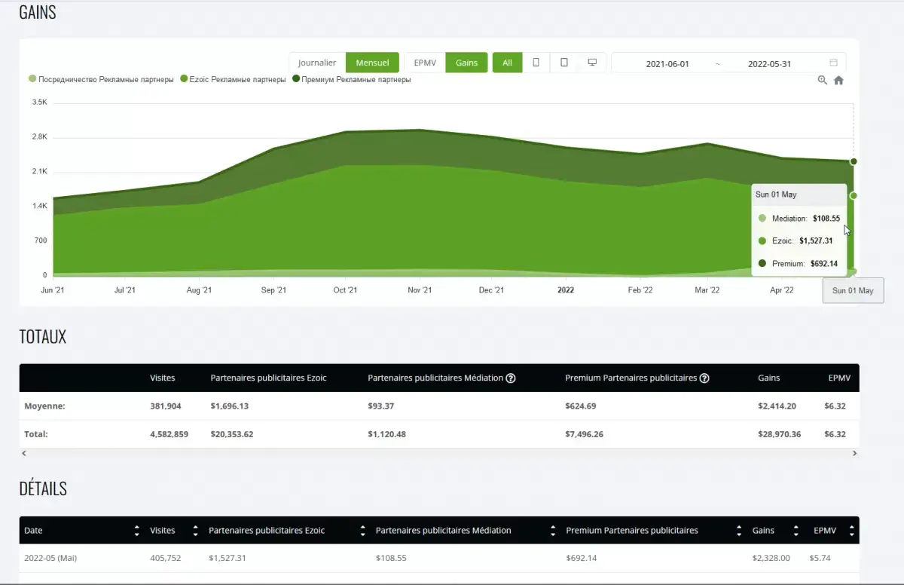Toggle chart metric to EPMV

click(425, 63)
